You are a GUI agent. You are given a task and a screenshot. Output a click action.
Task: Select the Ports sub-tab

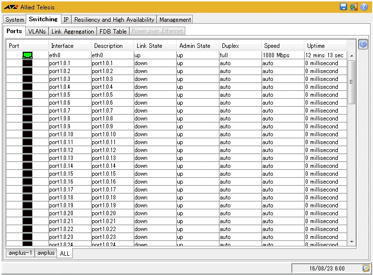[14, 31]
